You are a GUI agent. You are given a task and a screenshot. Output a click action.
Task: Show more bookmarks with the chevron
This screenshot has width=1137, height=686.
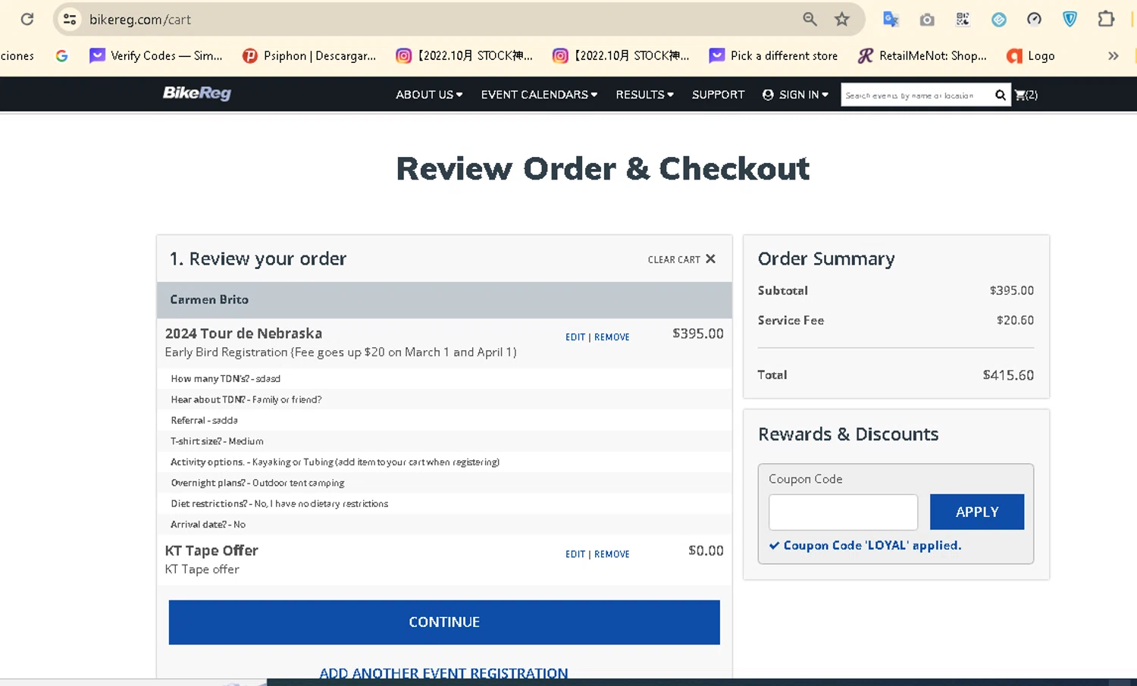pyautogui.click(x=1113, y=55)
